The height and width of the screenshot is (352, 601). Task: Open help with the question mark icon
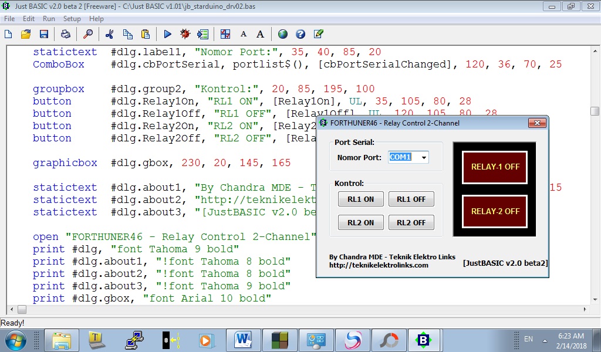(x=300, y=34)
